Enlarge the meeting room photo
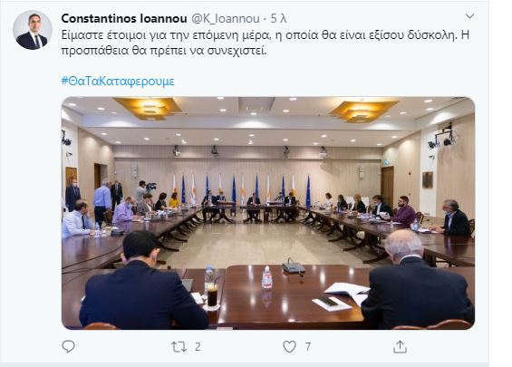 tap(268, 213)
